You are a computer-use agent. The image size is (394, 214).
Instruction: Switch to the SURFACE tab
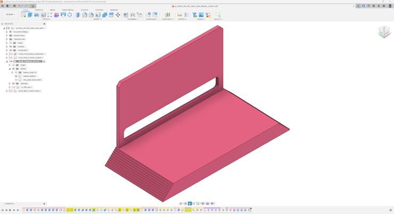(39, 10)
